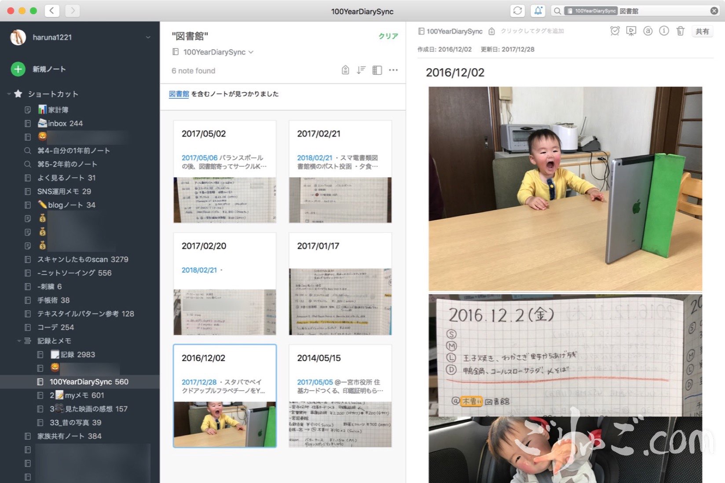The image size is (725, 483).
Task: Select the スキャンしたものscan notebook
Action: [x=82, y=260]
